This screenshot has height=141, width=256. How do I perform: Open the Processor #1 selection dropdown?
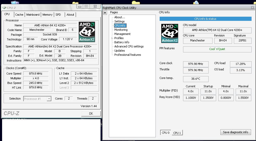49,99
